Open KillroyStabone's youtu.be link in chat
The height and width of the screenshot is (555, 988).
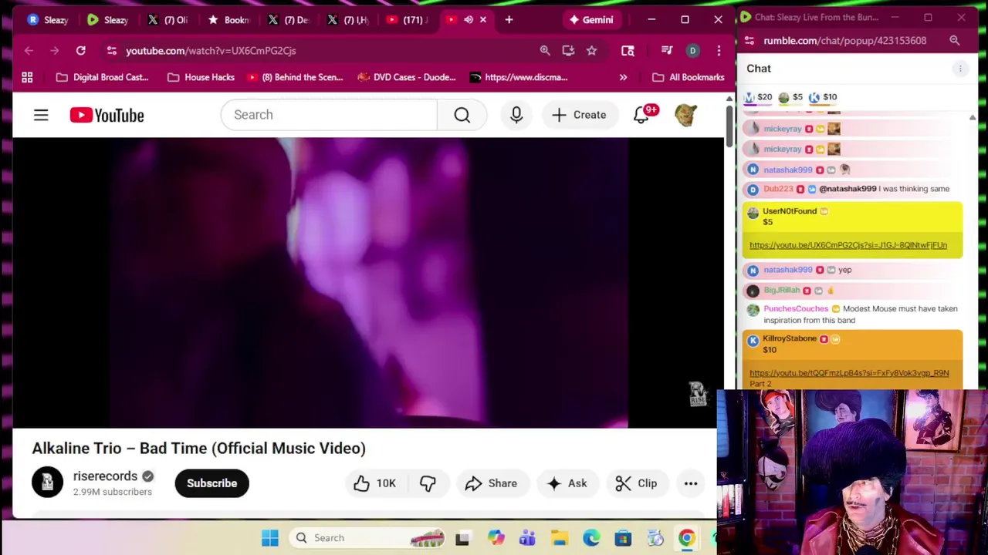(849, 373)
